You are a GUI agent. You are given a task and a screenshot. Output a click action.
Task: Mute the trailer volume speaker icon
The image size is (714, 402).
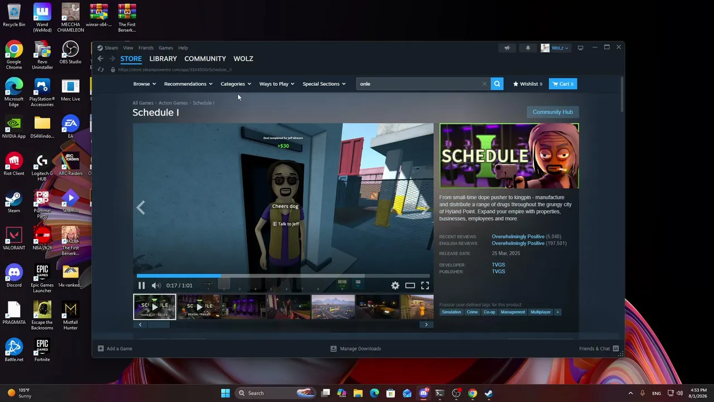(156, 285)
